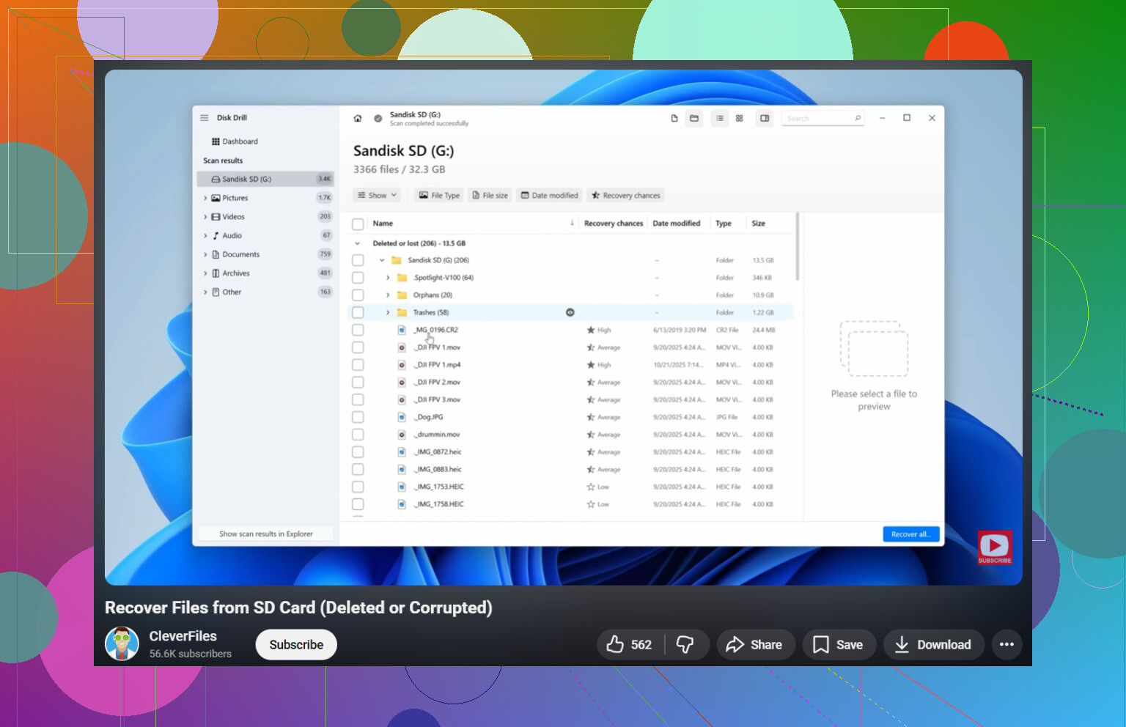Click the _Dog.JPG file icon
The height and width of the screenshot is (727, 1126).
(x=402, y=417)
